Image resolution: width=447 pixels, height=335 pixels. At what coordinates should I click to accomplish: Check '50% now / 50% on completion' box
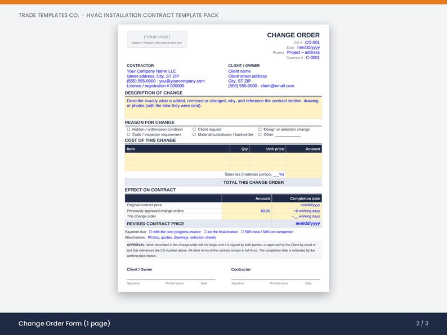pos(242,232)
